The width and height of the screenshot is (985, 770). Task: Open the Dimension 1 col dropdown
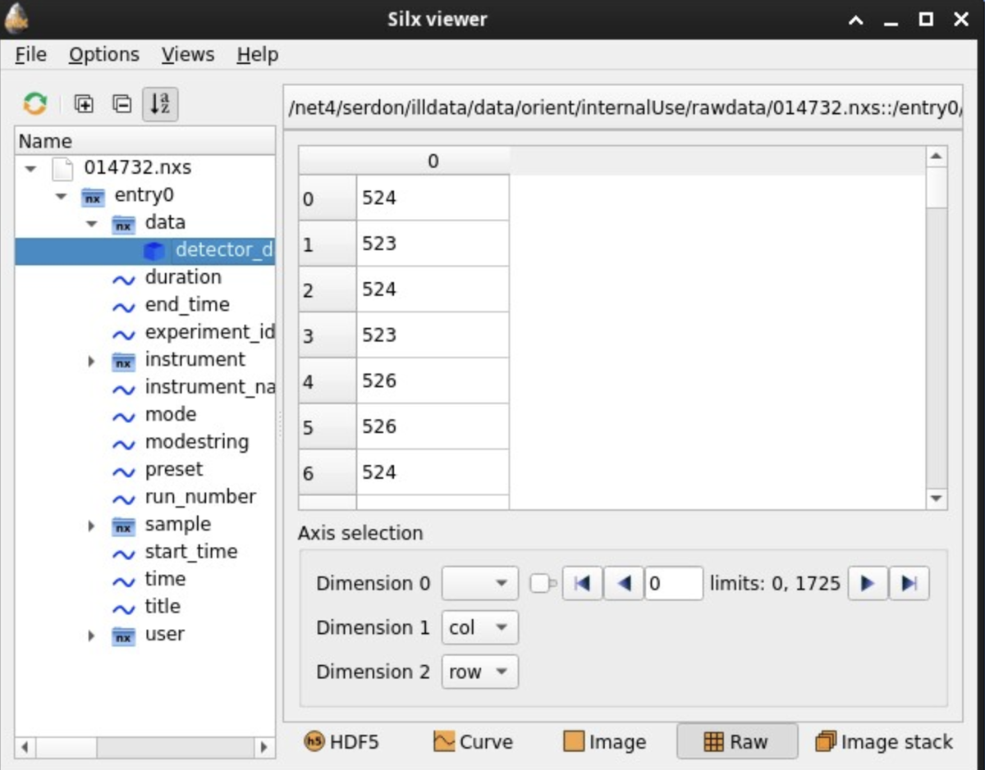click(x=480, y=628)
